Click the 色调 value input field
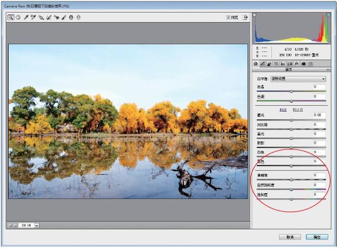 tap(318, 97)
